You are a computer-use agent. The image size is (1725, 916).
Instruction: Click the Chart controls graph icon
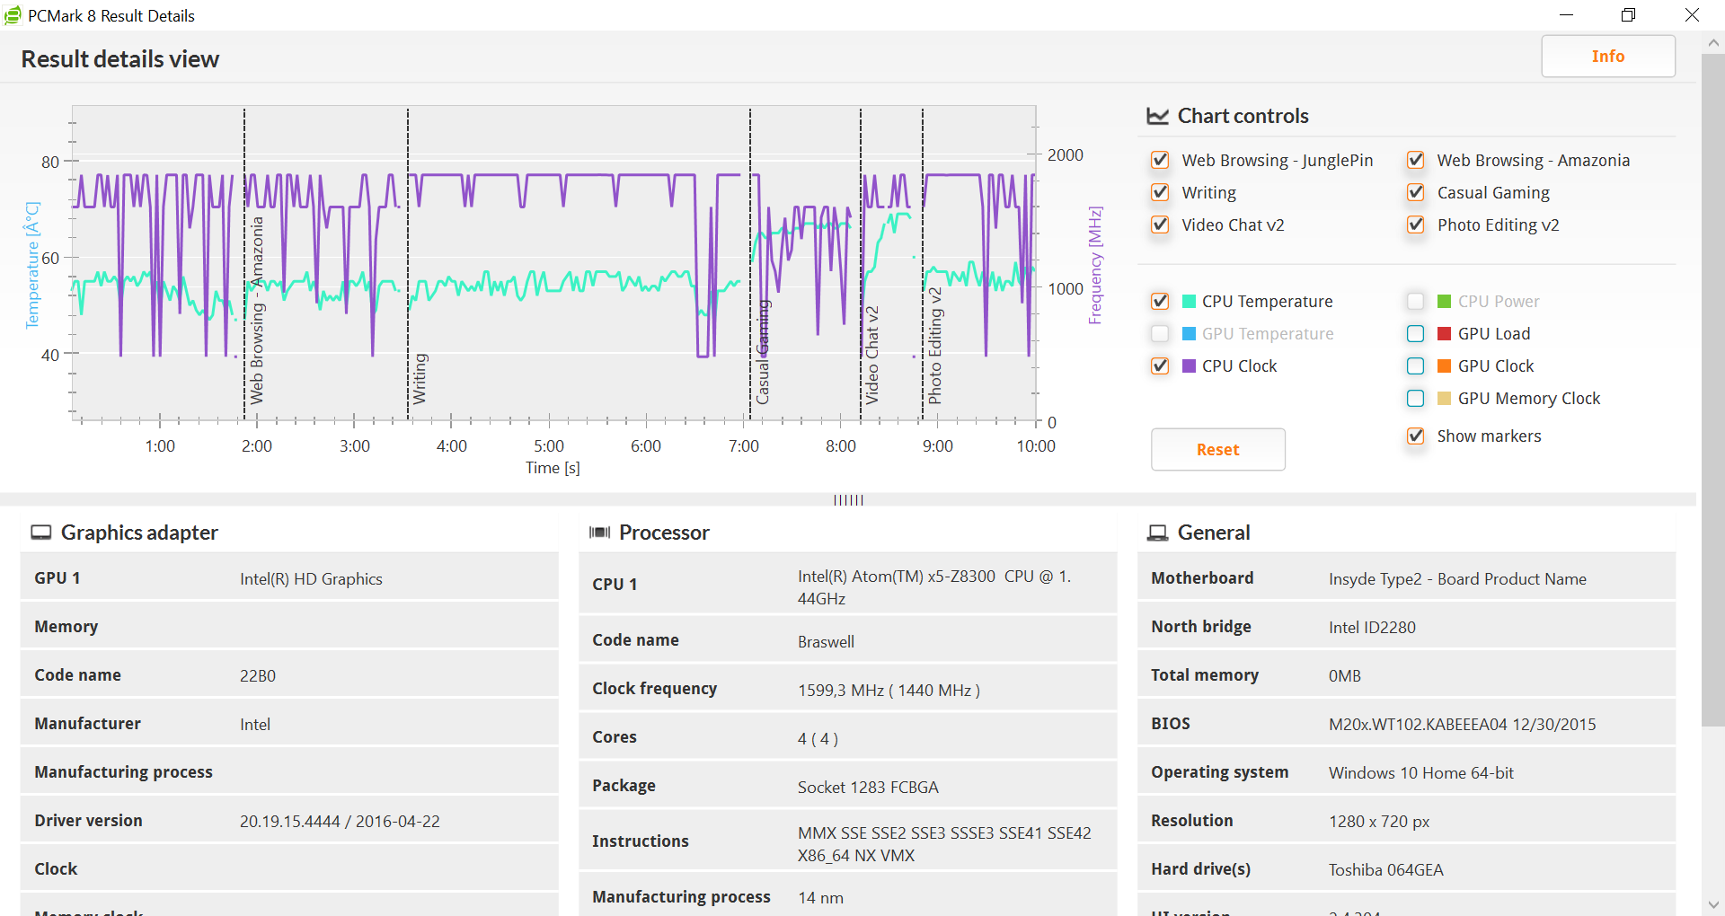pyautogui.click(x=1157, y=116)
